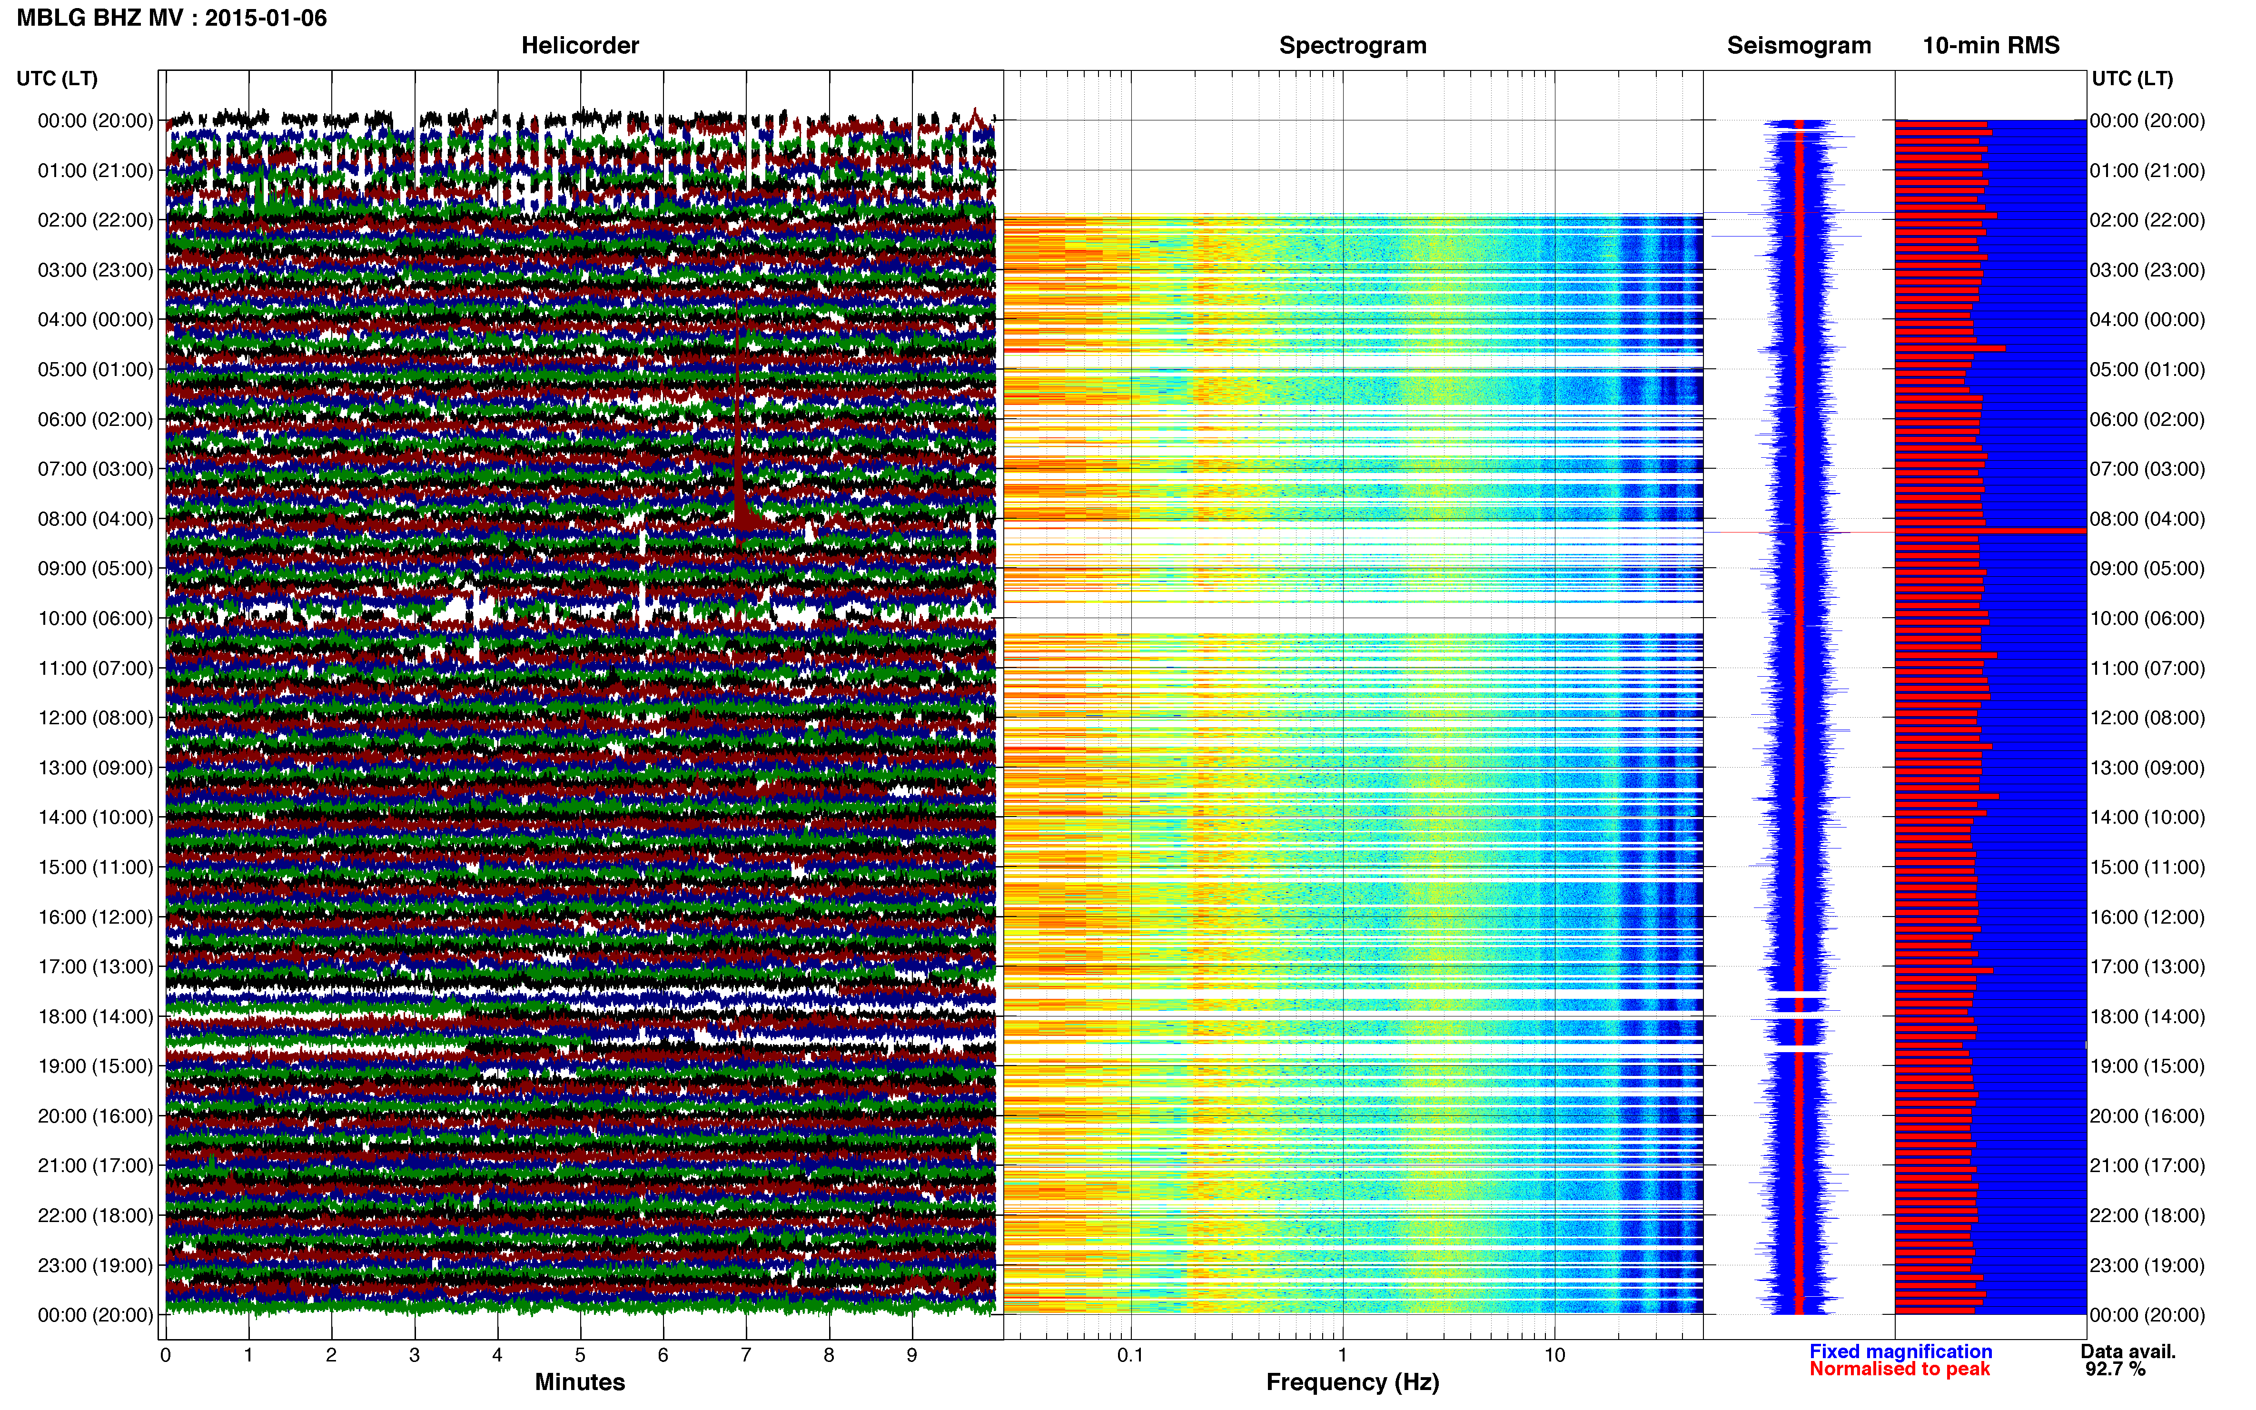Click the left-axis '03:00 (23:00)' time label
The width and height of the screenshot is (2256, 1410).
(x=95, y=270)
